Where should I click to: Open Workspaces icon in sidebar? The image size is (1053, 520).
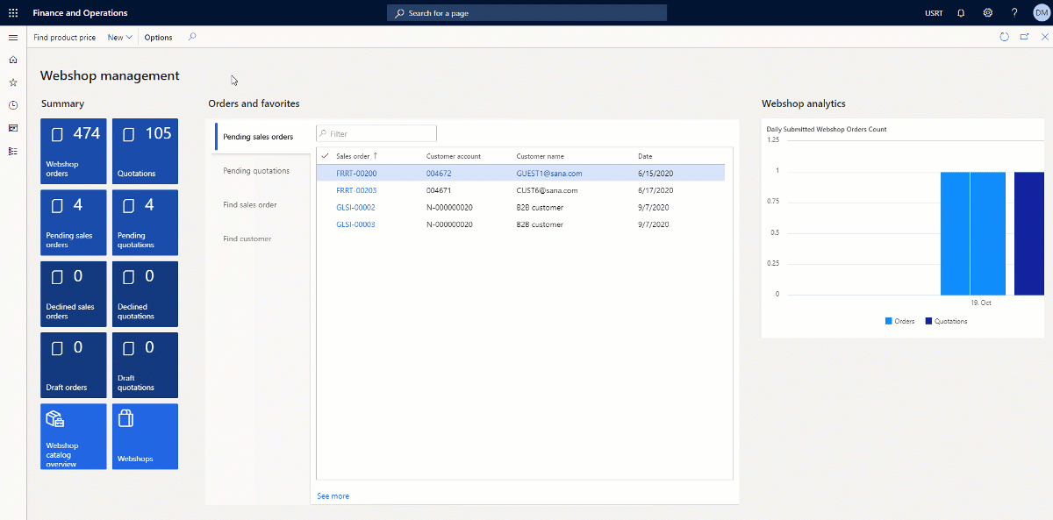tap(13, 128)
